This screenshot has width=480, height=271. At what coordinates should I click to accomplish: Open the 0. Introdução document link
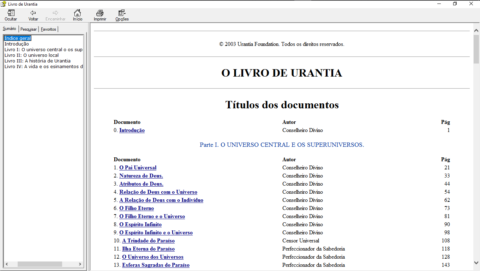click(132, 130)
